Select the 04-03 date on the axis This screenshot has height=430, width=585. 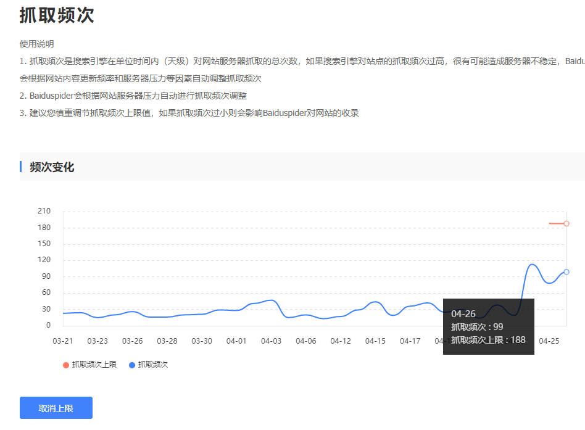272,341
